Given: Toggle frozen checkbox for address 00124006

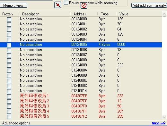Looking at the screenshot, I should point(9,50).
